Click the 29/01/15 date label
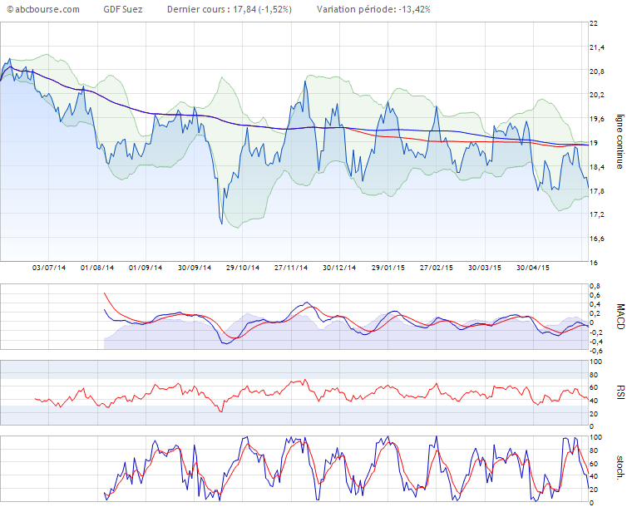This screenshot has height=507, width=632. pyautogui.click(x=388, y=268)
